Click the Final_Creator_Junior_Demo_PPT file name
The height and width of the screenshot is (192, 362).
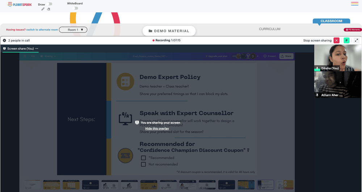(150, 56)
